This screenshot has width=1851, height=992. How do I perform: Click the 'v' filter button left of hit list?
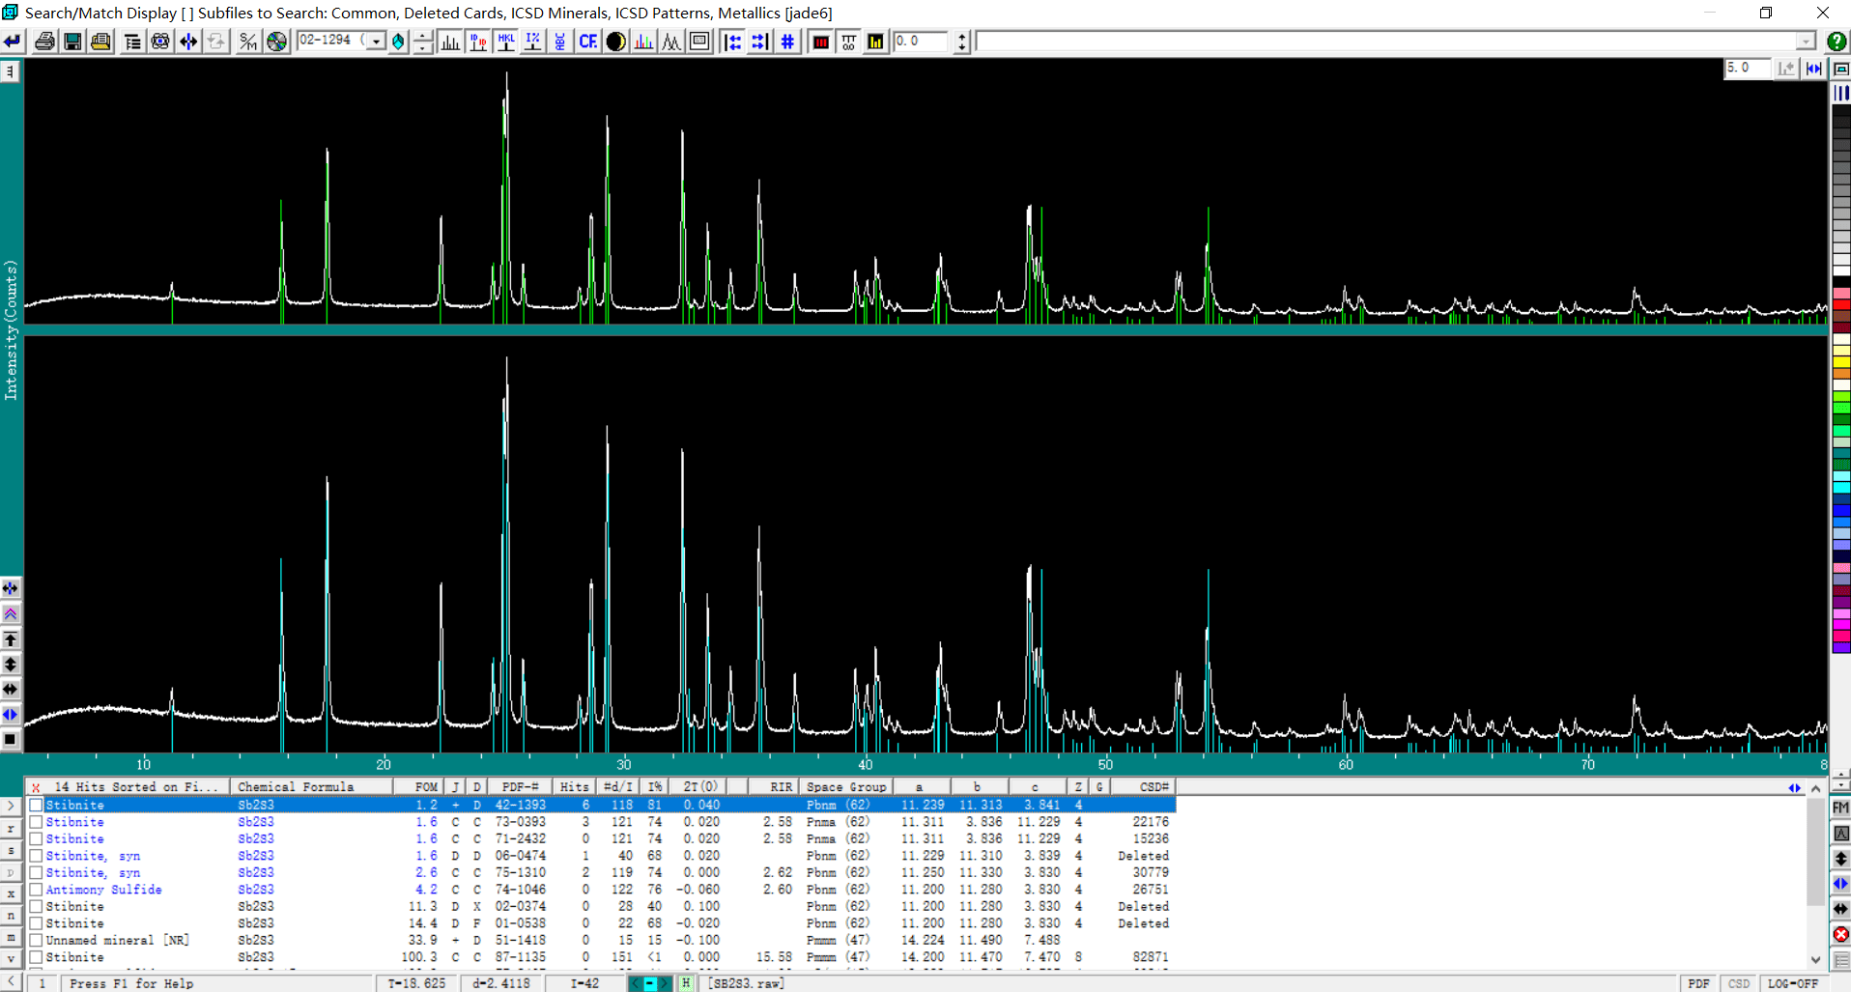(11, 959)
